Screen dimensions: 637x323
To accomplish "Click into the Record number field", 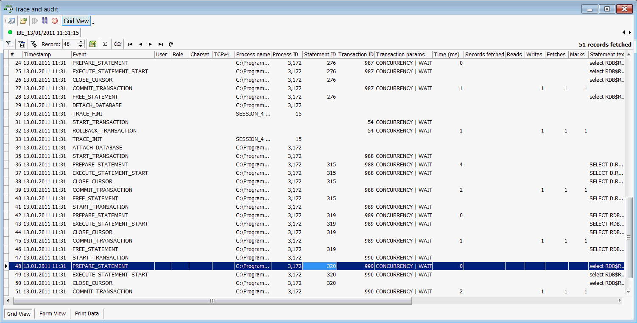I will [70, 44].
